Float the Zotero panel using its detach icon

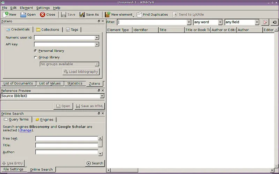[x=99, y=22]
